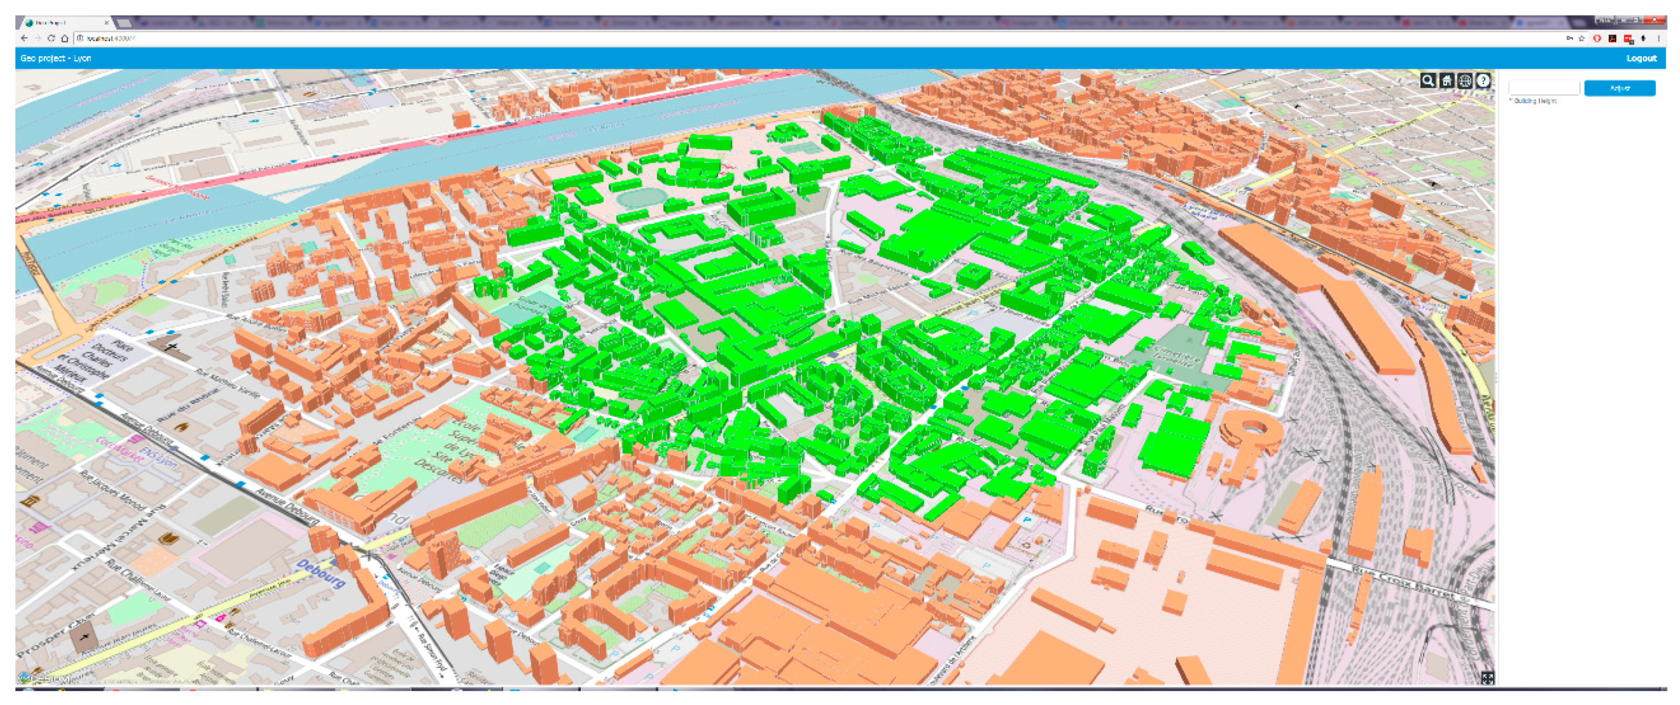The width and height of the screenshot is (1680, 705).
Task: Click the red Opera-style extension icon
Action: click(x=1597, y=38)
